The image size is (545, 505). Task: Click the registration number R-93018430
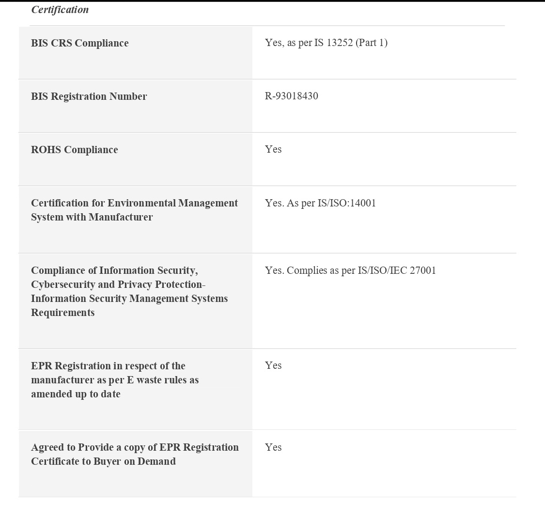point(292,96)
